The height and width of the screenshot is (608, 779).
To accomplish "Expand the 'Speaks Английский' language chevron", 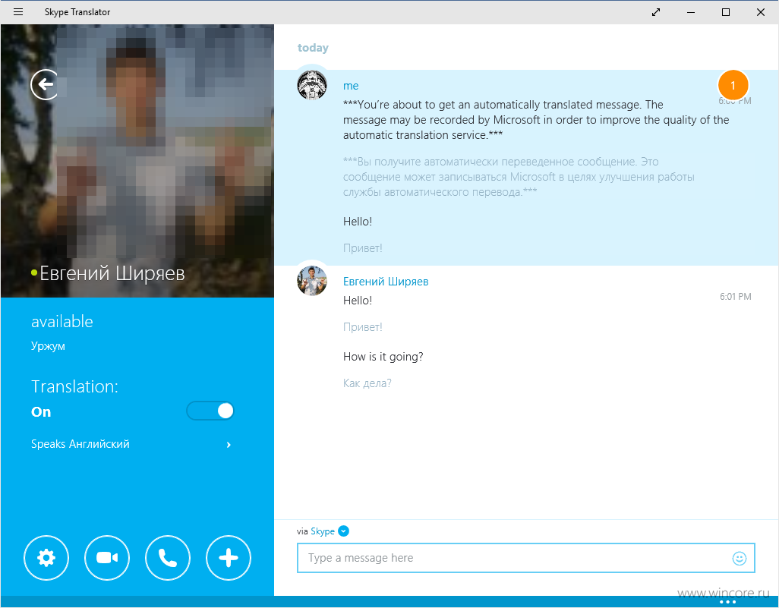I will (x=229, y=445).
